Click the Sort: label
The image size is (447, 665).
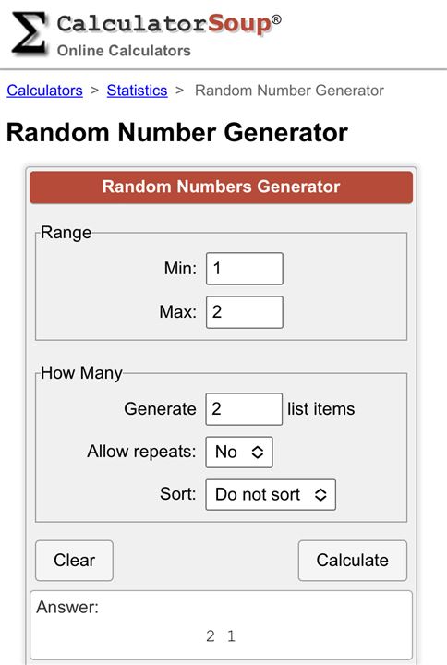click(178, 494)
